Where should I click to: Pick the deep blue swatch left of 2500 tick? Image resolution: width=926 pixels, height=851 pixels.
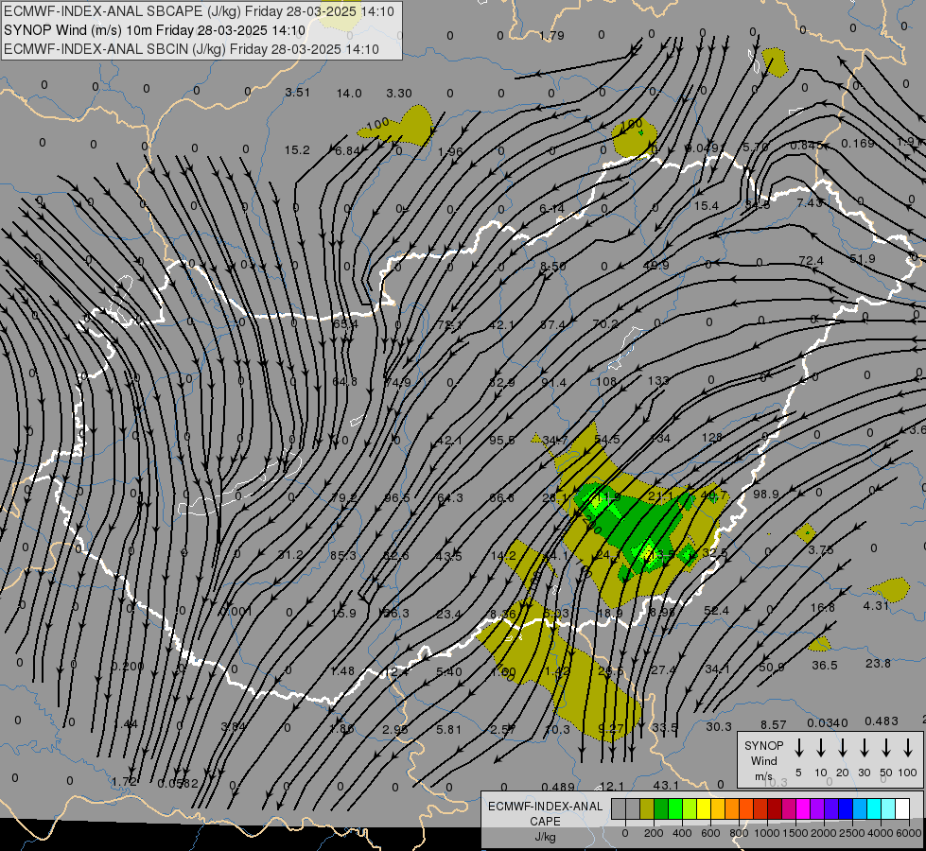tap(847, 808)
